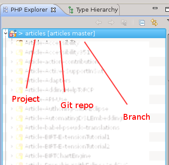The image size is (169, 165).
Task: Click the PHP Explorer tab icon
Action: [x=6, y=10]
